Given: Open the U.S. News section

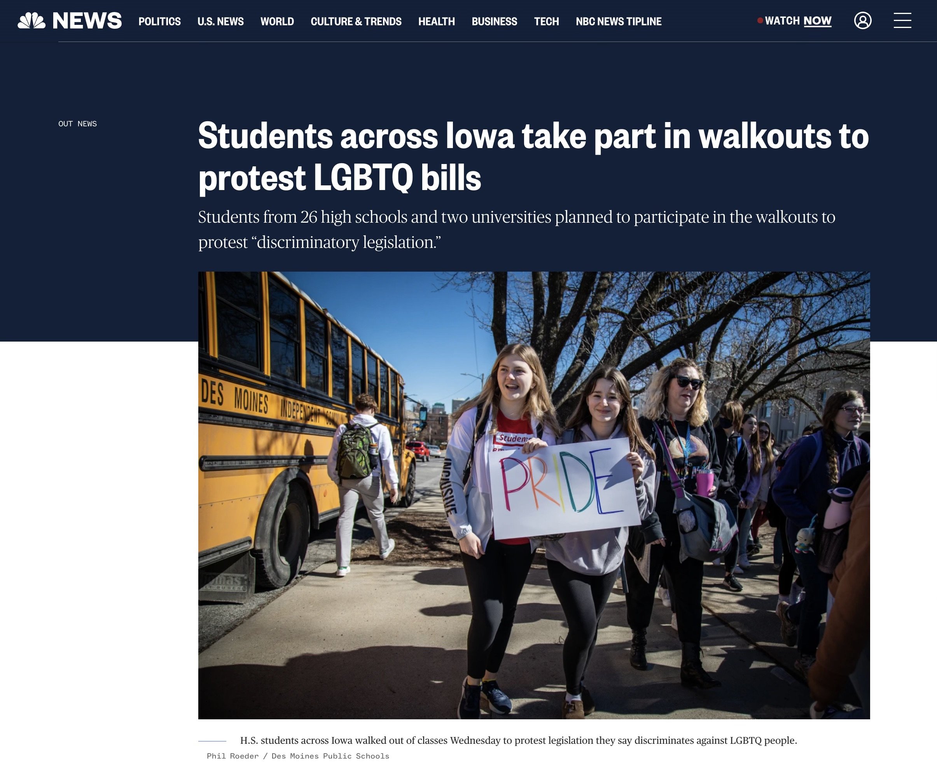Looking at the screenshot, I should [x=220, y=21].
